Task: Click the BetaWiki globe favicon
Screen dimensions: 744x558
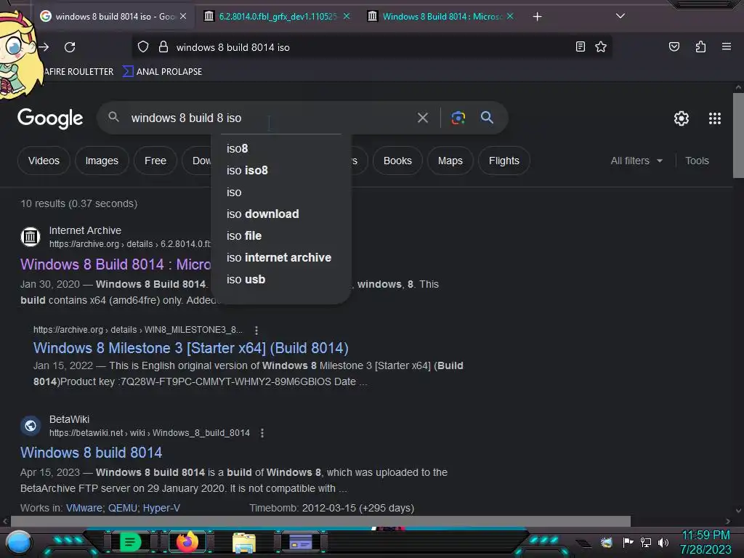Action: pos(31,426)
